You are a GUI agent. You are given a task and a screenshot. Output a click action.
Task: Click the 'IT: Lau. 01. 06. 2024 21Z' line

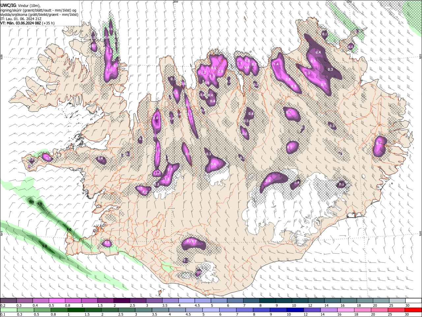click(x=21, y=19)
